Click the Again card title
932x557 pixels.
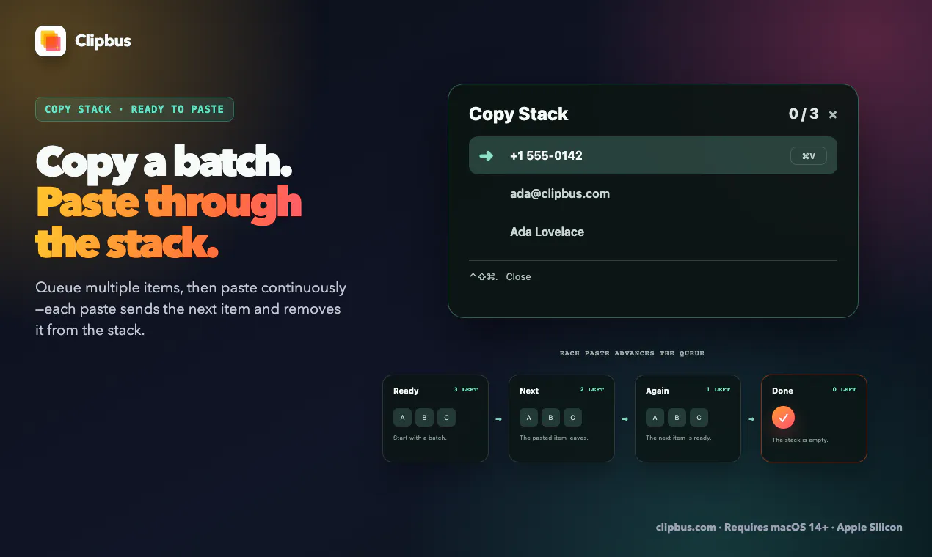658,391
